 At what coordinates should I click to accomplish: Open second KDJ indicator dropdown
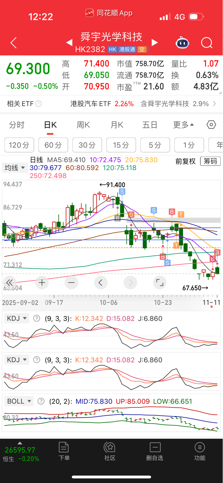click(17, 360)
